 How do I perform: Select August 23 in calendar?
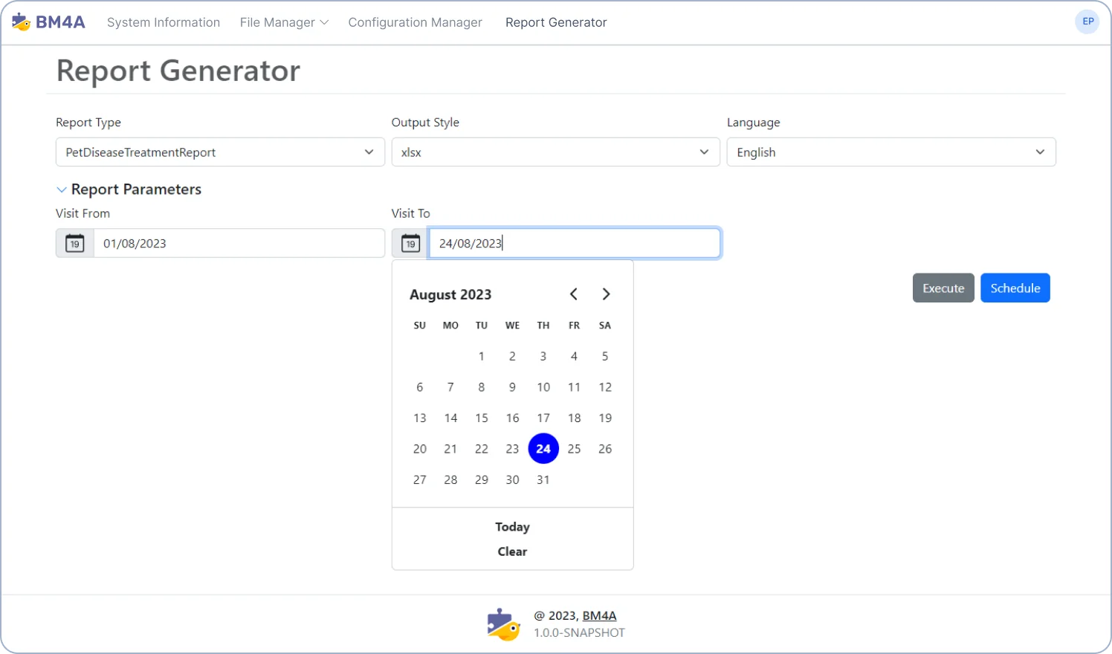coord(512,449)
